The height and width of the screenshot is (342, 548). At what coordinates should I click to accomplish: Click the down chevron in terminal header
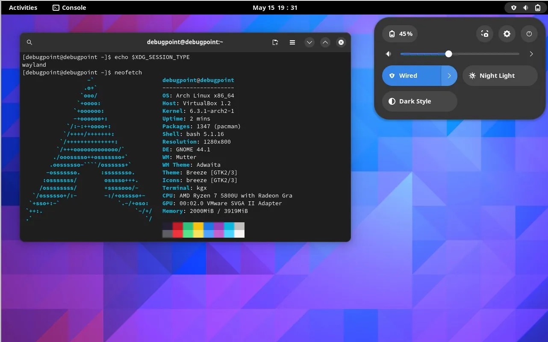pos(309,42)
